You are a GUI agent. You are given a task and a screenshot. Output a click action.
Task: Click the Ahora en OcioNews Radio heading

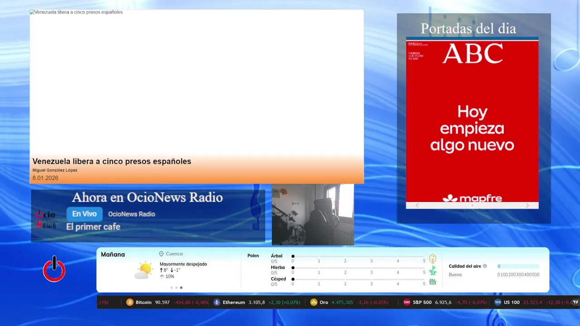147,197
